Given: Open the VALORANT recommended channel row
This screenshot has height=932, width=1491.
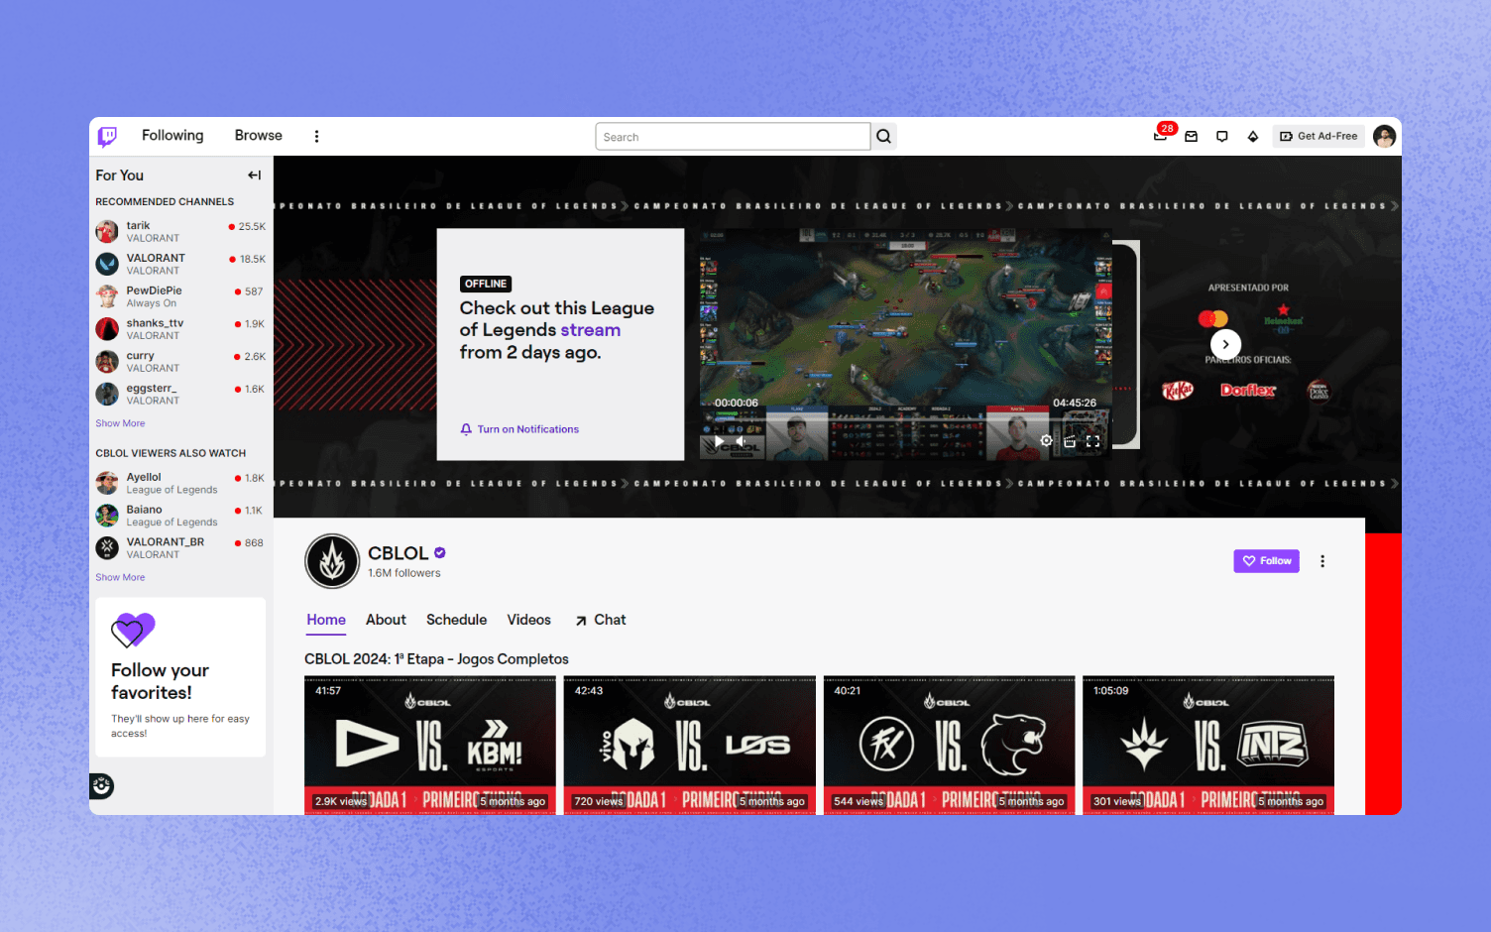Looking at the screenshot, I should tap(180, 264).
